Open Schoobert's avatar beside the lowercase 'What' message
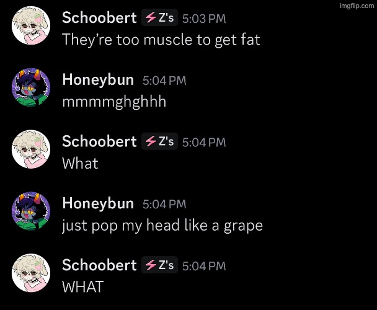Viewport: 377px width, 310px height. (x=31, y=149)
